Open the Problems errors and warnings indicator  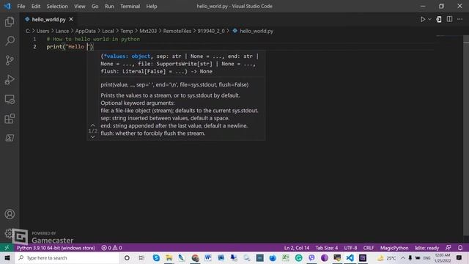pos(111,248)
